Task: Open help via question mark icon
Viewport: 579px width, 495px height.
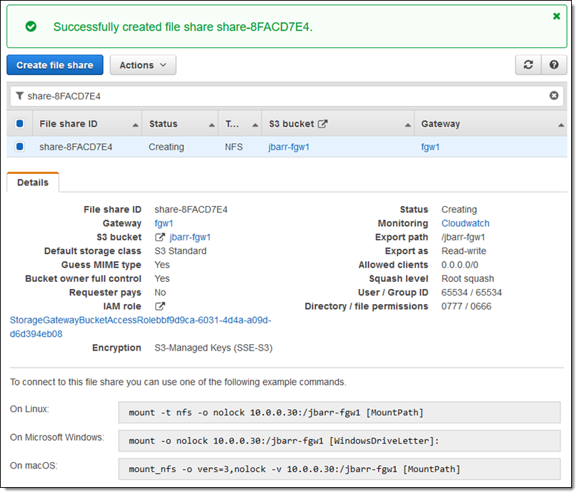Action: click(x=554, y=65)
